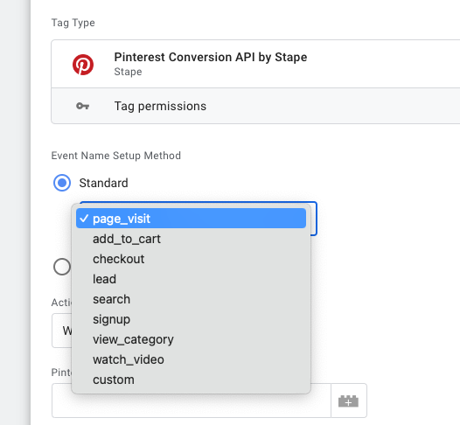Open the variable picker brick icon

point(349,401)
